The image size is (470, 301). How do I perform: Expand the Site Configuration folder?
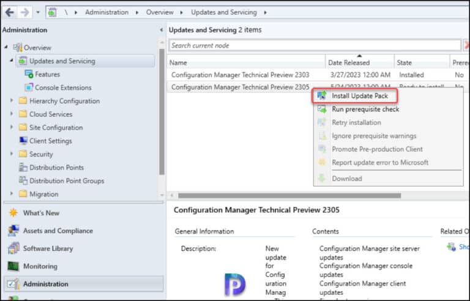click(12, 127)
